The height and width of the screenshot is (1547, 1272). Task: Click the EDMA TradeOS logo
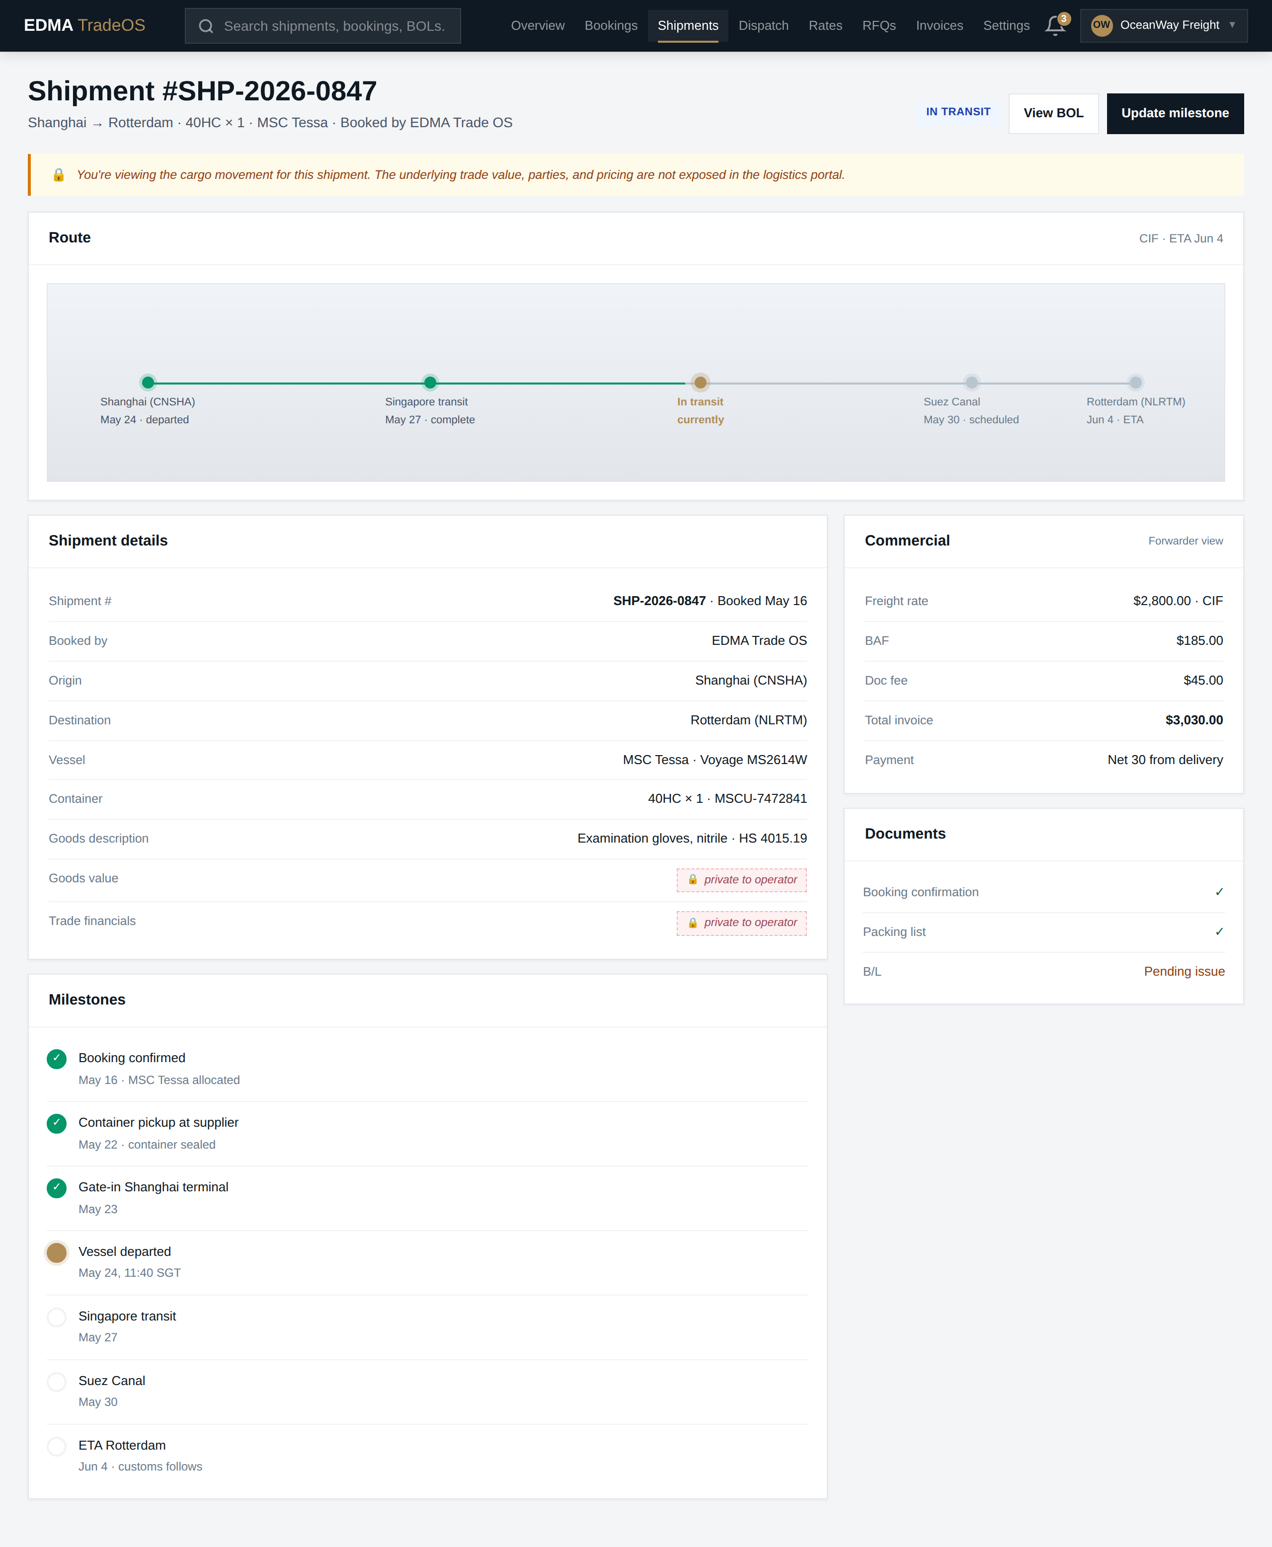84,26
